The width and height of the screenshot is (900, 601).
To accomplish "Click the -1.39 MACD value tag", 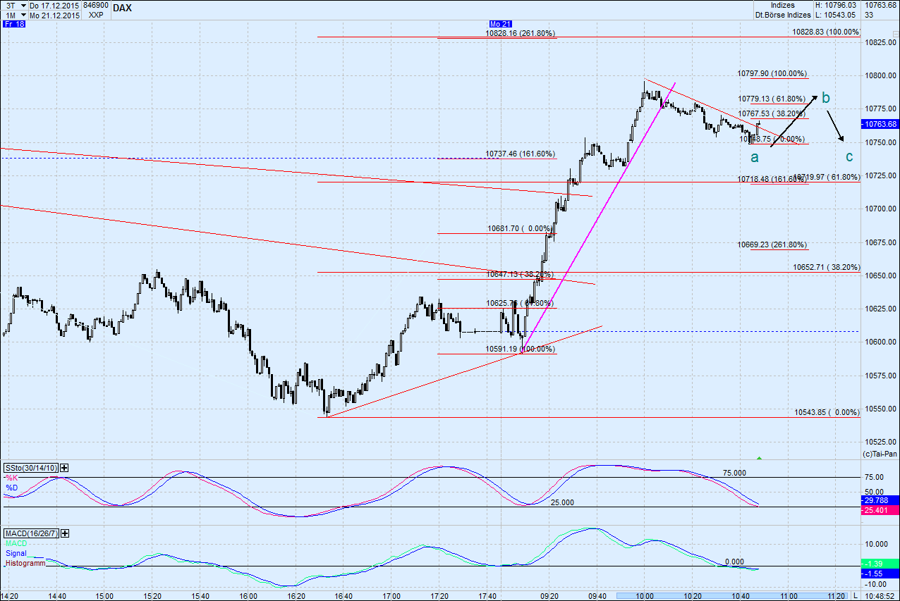I will (x=880, y=564).
